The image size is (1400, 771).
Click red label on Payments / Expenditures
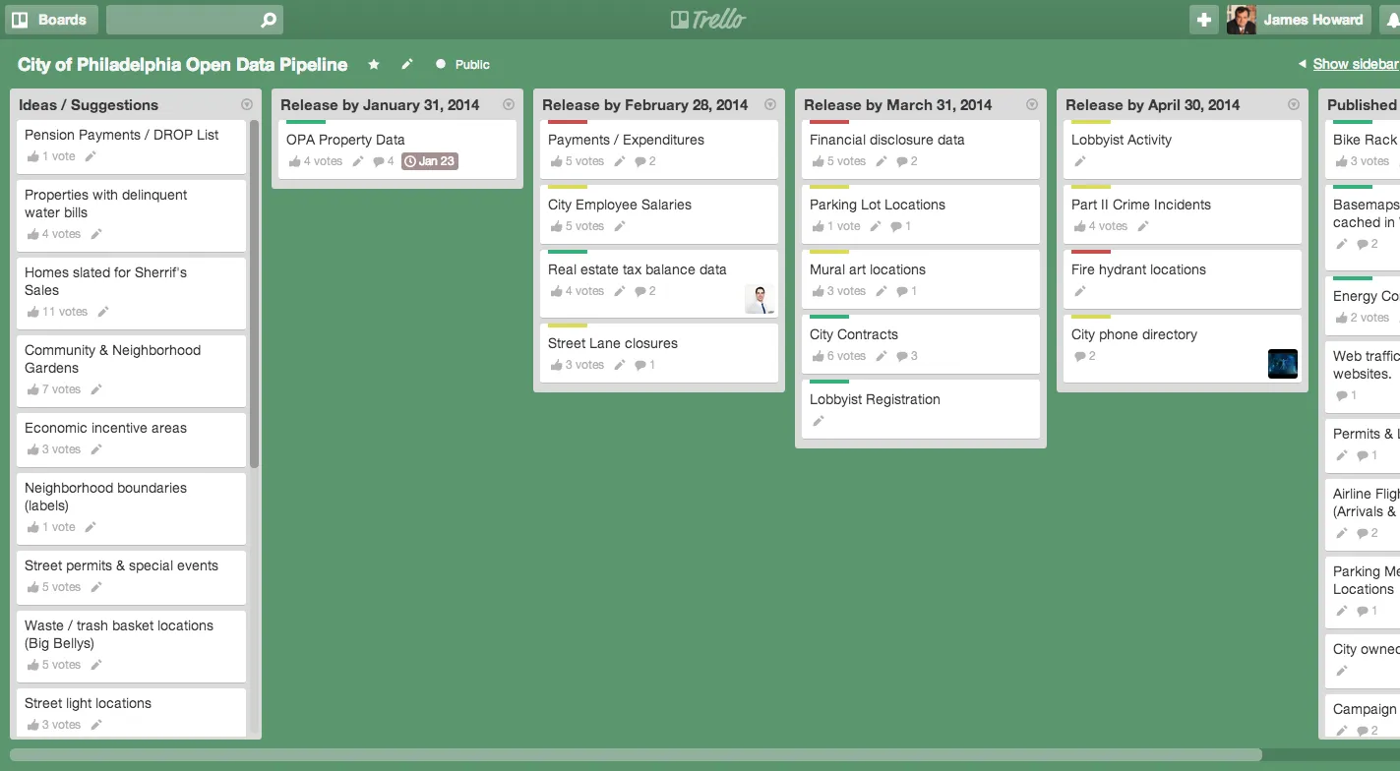pyautogui.click(x=568, y=122)
